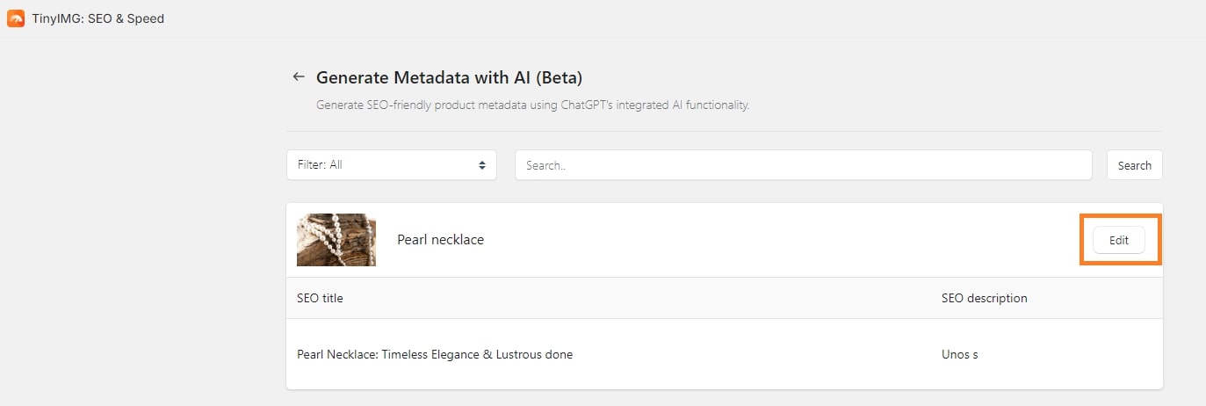Click the "SEO title" column header

320,298
